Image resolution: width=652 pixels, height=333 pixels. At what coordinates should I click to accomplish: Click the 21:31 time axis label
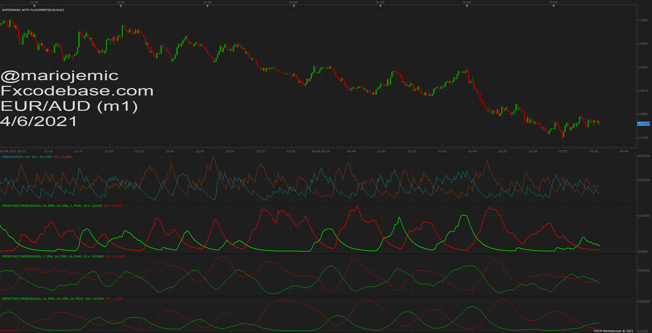pos(79,151)
